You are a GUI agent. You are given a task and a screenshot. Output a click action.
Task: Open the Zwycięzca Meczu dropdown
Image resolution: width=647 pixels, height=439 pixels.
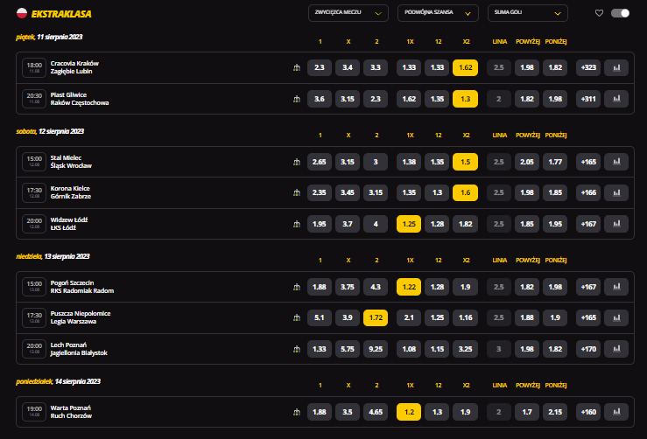[348, 13]
